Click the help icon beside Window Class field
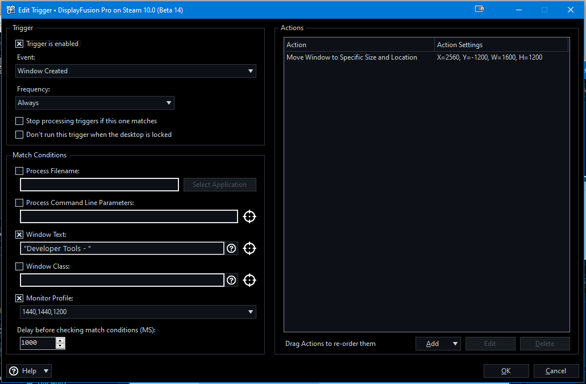Screen dimensions: 586x384 (231, 280)
